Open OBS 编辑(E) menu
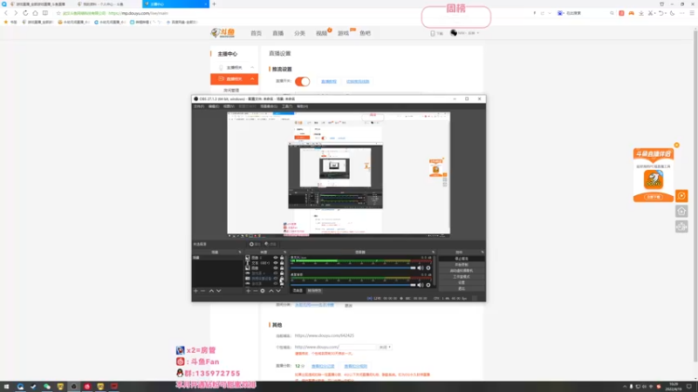 (x=214, y=106)
